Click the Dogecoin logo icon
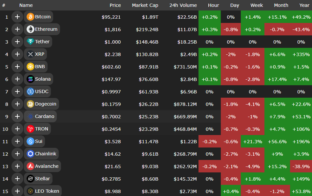The width and height of the screenshot is (312, 196). (31, 104)
